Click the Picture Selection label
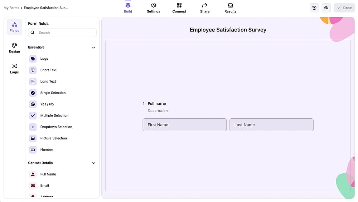The width and height of the screenshot is (358, 202). click(54, 138)
